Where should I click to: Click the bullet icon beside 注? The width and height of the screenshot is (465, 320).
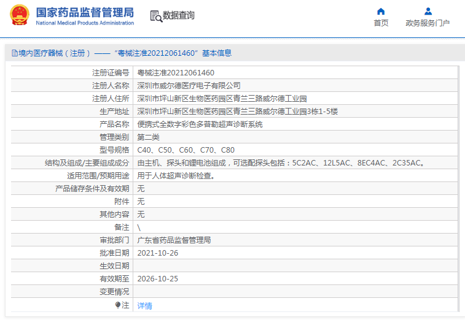pyautogui.click(x=118, y=305)
